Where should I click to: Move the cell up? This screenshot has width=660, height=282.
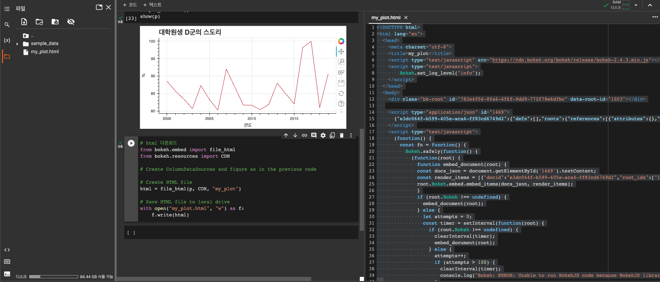click(x=286, y=135)
